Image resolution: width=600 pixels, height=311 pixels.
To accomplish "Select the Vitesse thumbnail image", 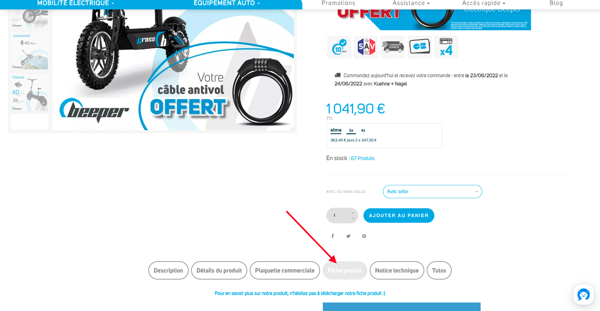I will click(x=30, y=92).
